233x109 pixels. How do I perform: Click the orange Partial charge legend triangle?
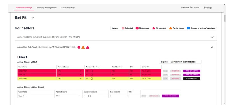(171, 28)
